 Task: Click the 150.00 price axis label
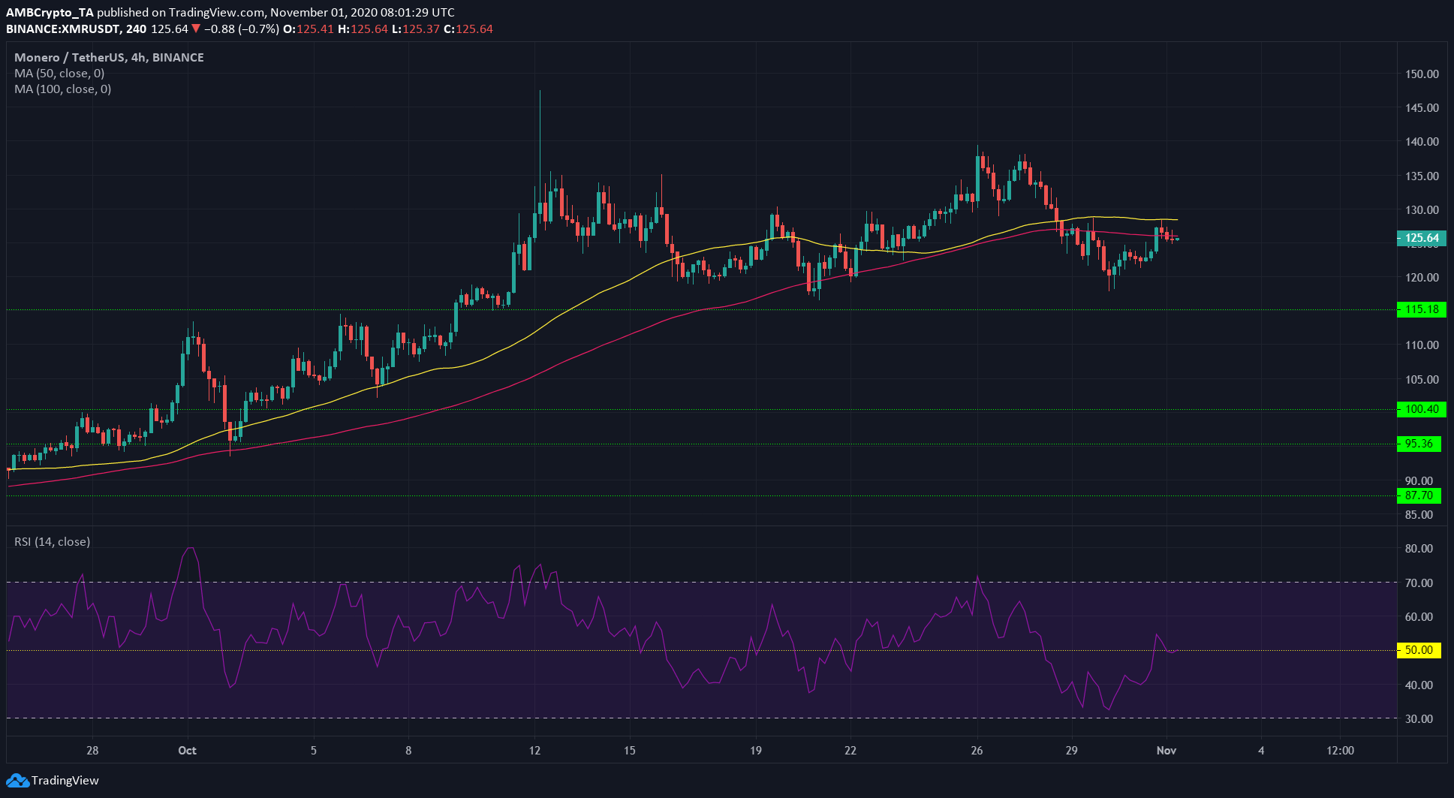click(1422, 74)
